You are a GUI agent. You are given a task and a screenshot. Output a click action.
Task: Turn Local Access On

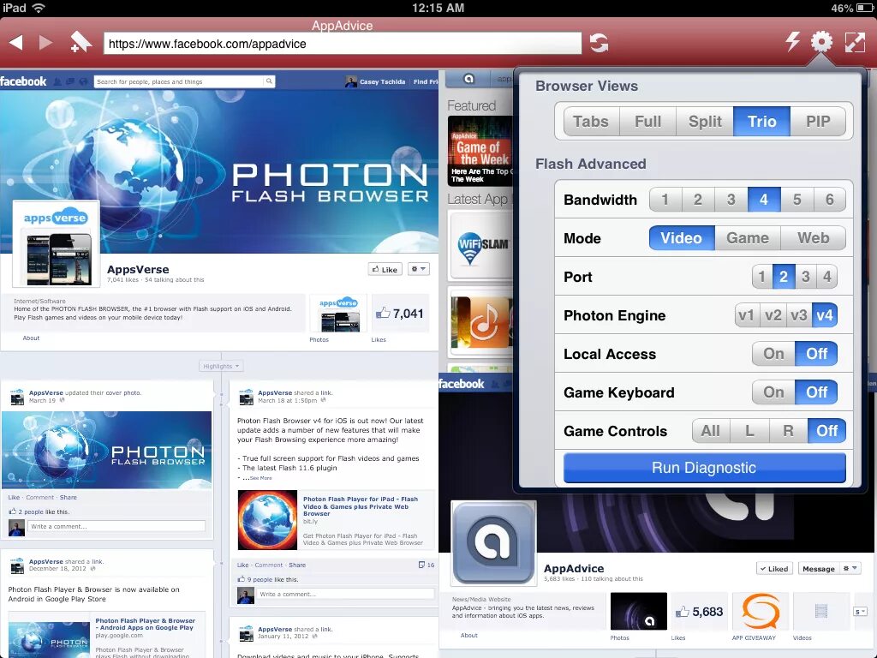pos(773,354)
